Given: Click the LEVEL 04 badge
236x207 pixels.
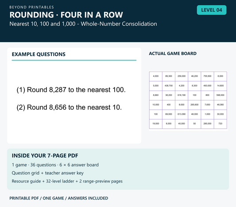Looking at the screenshot, I should tap(212, 10).
